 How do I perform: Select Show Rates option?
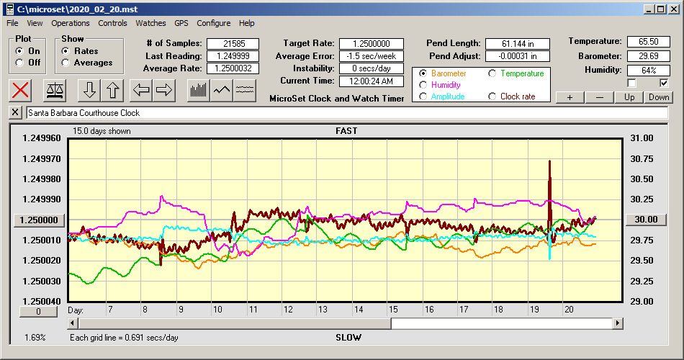(66, 51)
